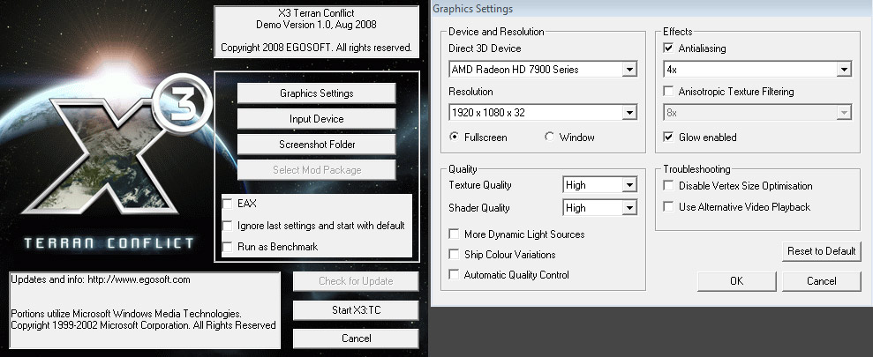The image size is (873, 357).
Task: Click the Effects group label
Action: (678, 32)
